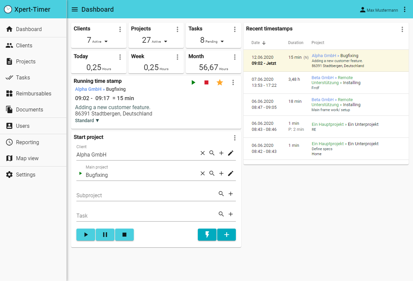Select the 12.06.2020 09:02 - Jetzt timestamp row
Image resolution: width=413 pixels, height=281 pixels.
326,61
